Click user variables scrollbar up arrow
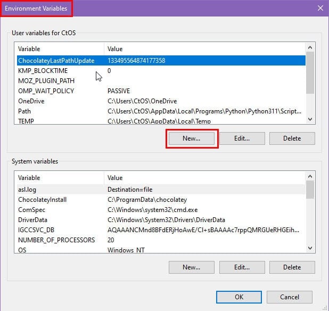 point(310,47)
